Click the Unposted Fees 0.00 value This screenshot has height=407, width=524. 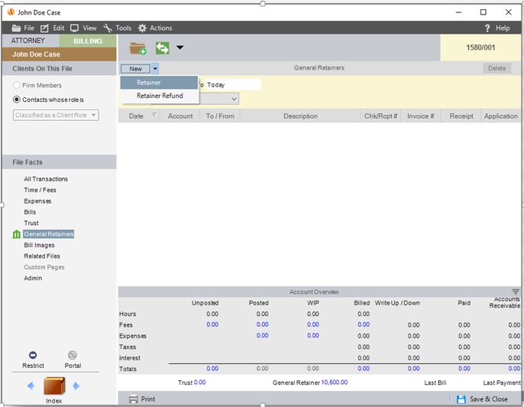(212, 324)
